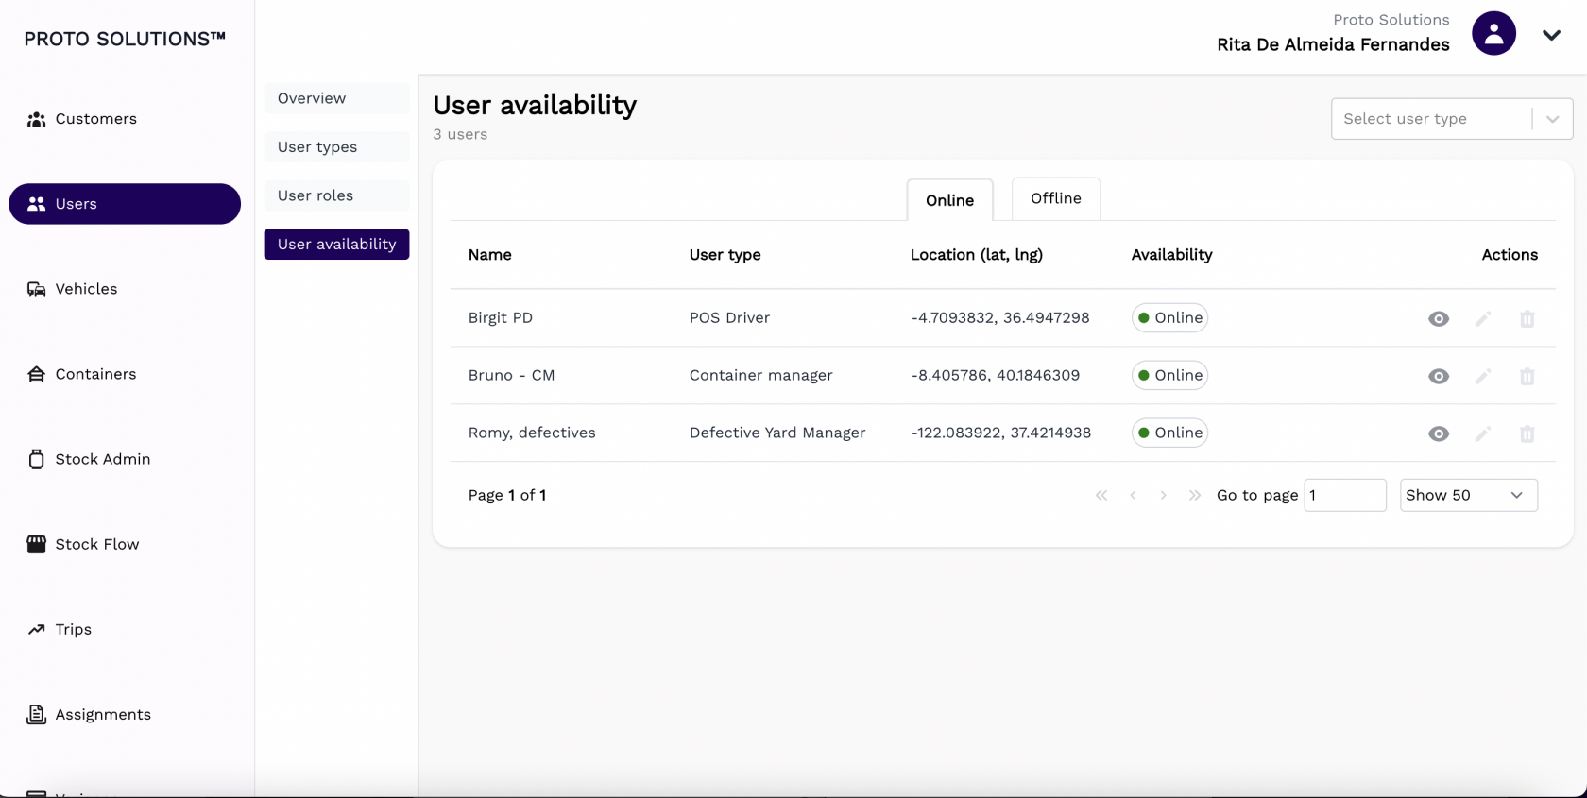Open the Users section in sidebar
This screenshot has height=798, width=1587.
pos(125,204)
